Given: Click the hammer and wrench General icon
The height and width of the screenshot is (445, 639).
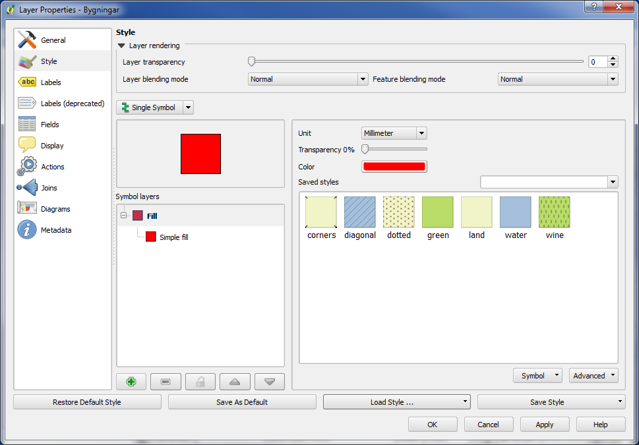Looking at the screenshot, I should coord(27,40).
